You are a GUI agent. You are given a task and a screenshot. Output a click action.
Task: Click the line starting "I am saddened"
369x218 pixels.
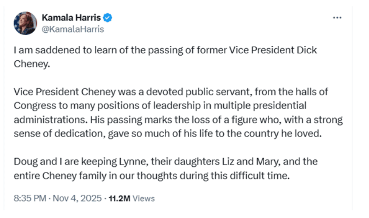click(x=165, y=50)
